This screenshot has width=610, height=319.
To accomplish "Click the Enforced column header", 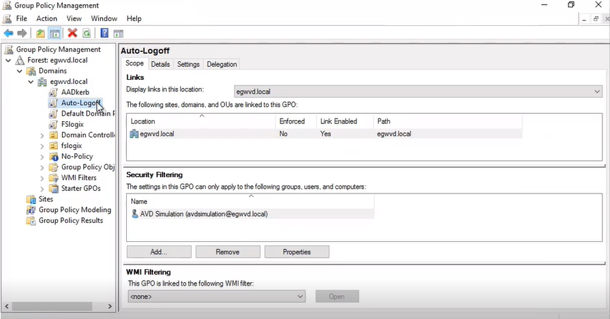I will (x=296, y=121).
